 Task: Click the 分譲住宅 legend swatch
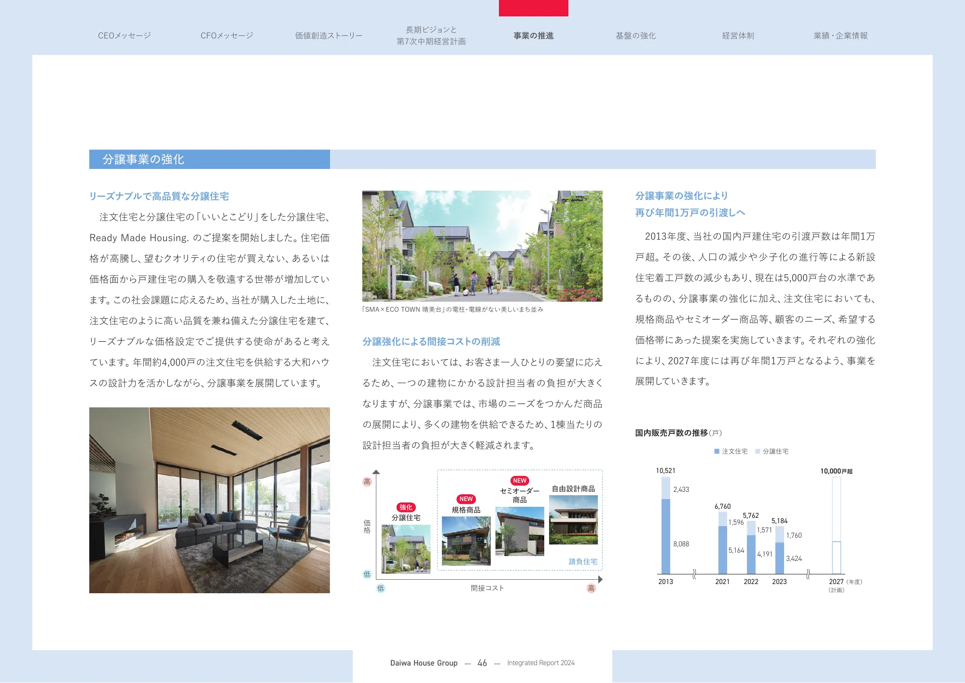pyautogui.click(x=758, y=451)
